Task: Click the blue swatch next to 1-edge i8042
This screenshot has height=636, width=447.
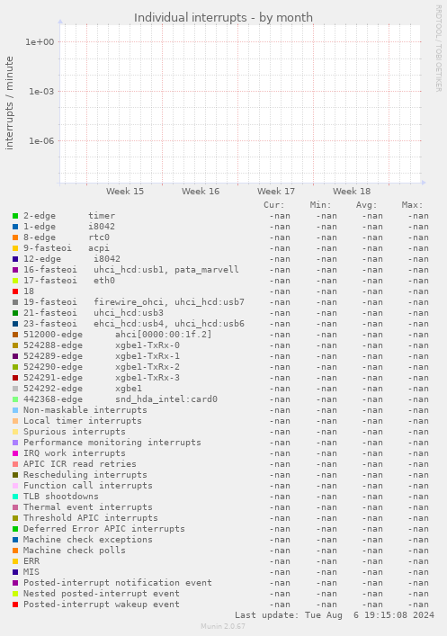Action: pos(15,227)
